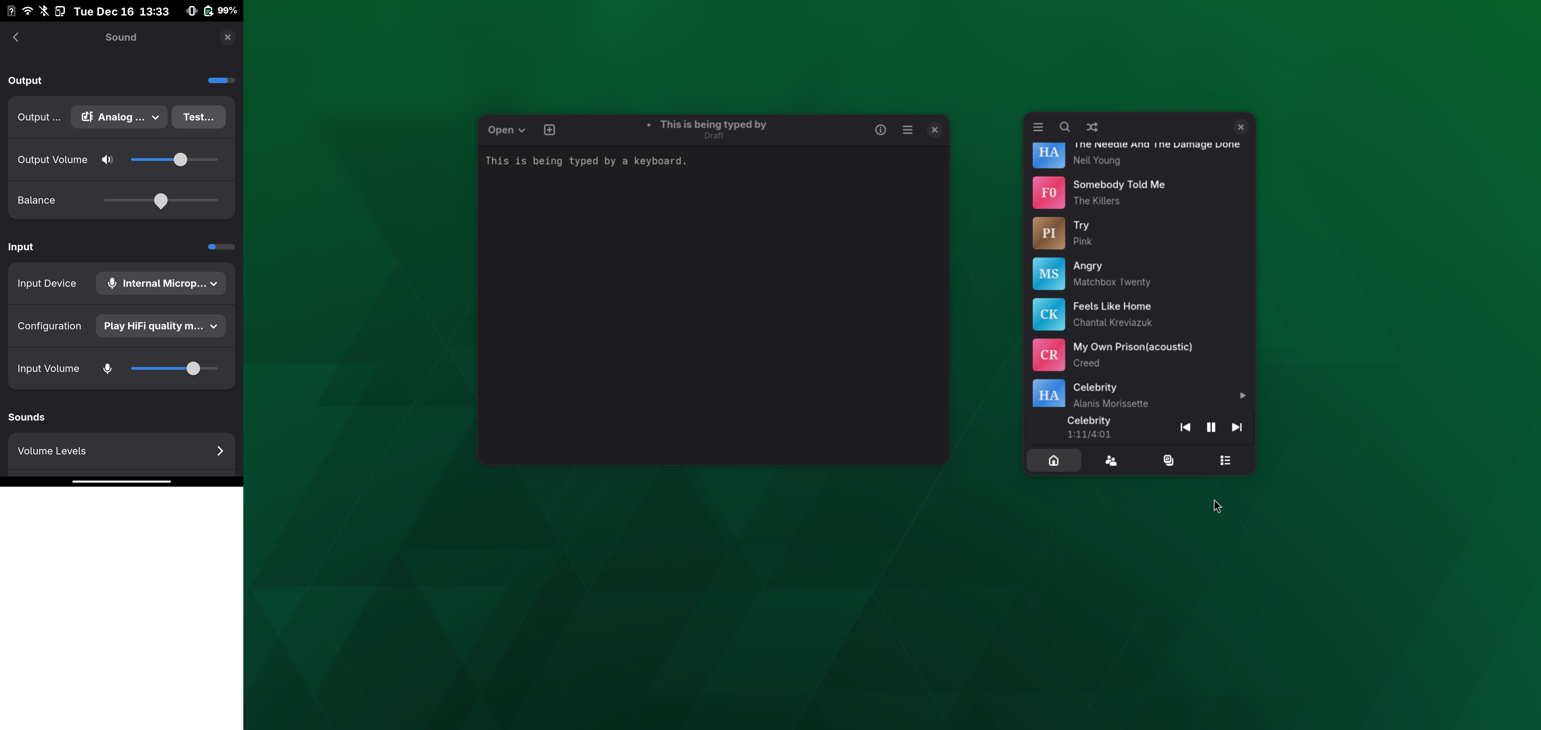
Task: Play My Own Prison(acoustic) by Creed
Action: coord(1139,355)
